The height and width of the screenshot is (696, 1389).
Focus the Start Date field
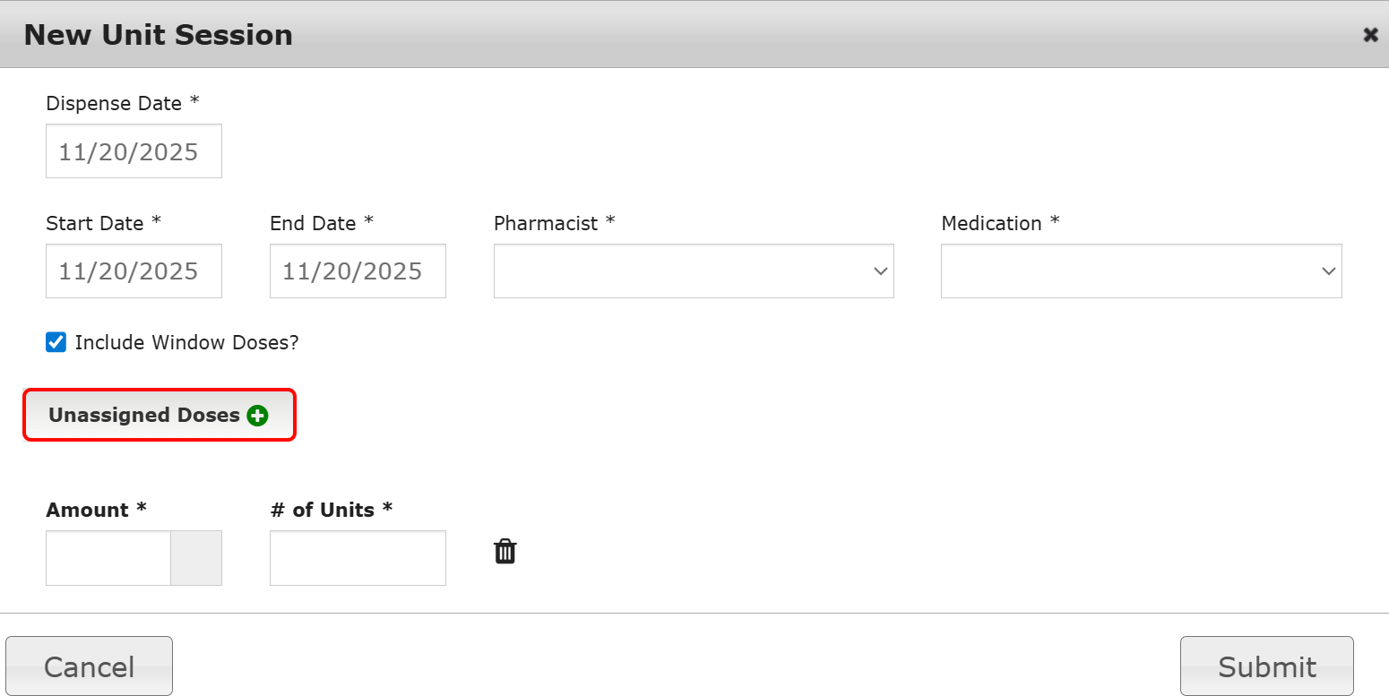134,271
